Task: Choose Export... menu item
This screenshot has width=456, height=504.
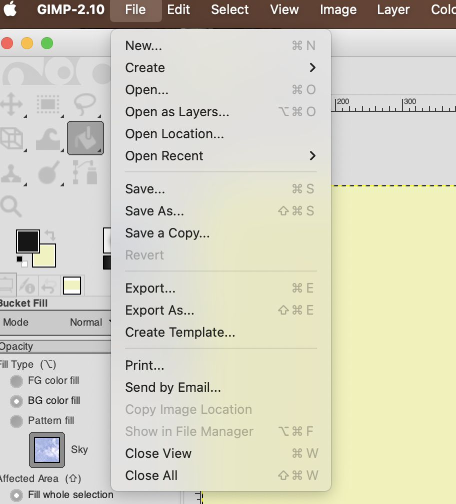Action: 221,288
